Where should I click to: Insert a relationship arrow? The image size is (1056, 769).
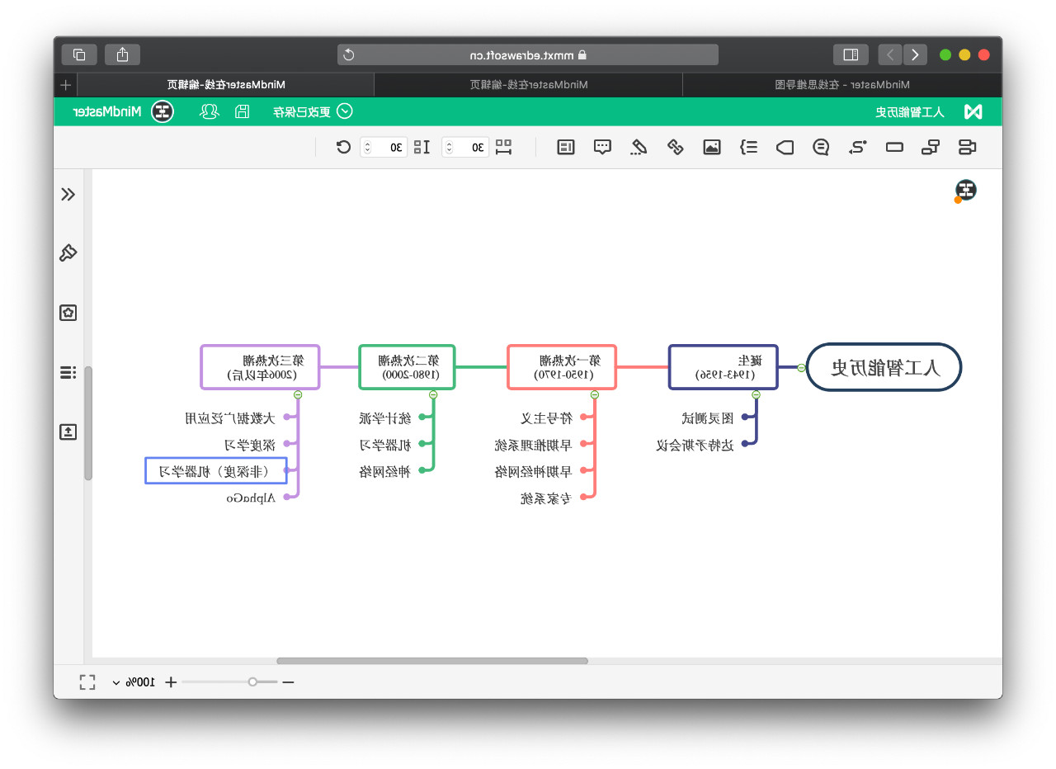tap(858, 148)
